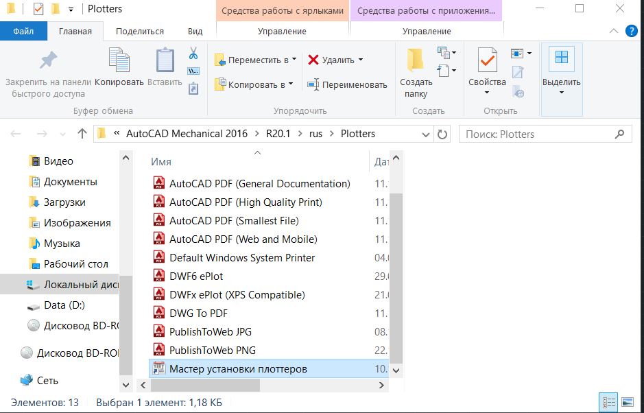Open the Easy access dropdown in Создать group
The height and width of the screenshot is (413, 644).
click(447, 71)
